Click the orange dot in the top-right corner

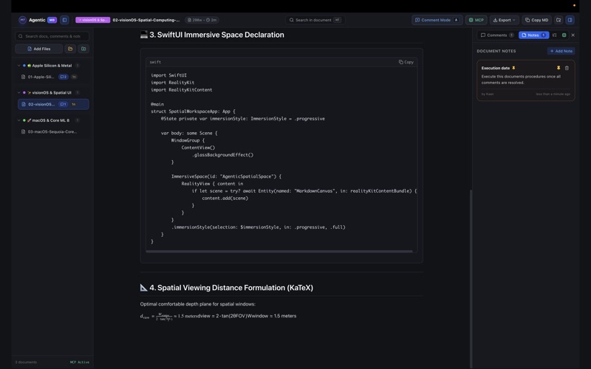[574, 5]
